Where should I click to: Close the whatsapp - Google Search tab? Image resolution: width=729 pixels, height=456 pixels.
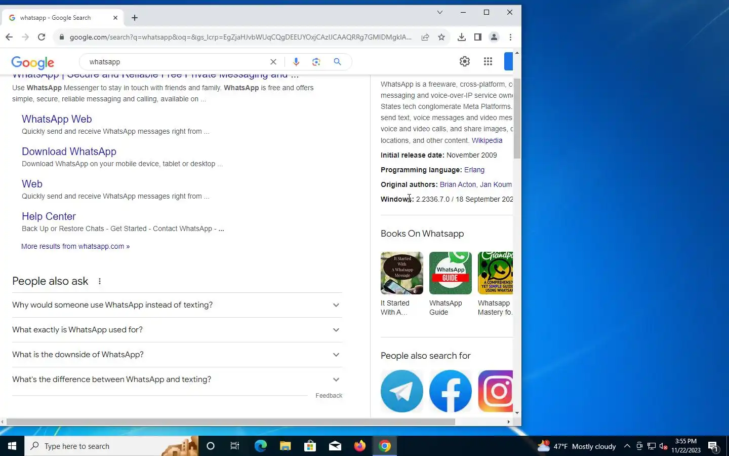click(115, 18)
